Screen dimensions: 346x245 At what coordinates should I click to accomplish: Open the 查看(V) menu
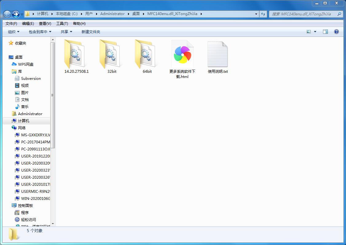pyautogui.click(x=45, y=23)
